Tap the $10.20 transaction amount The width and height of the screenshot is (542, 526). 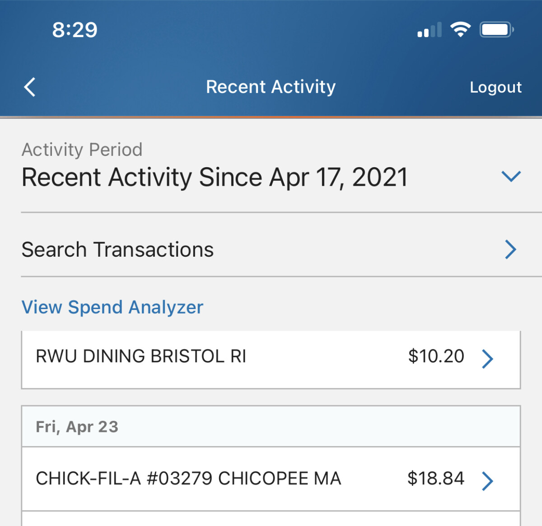click(x=436, y=357)
